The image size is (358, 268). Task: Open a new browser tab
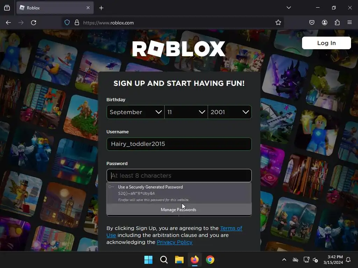coord(101,8)
